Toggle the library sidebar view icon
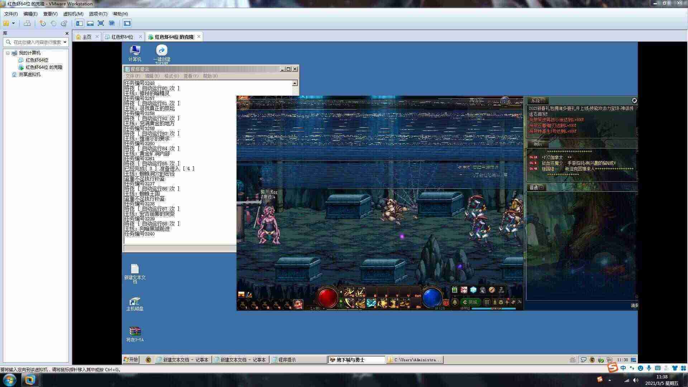 (x=80, y=23)
